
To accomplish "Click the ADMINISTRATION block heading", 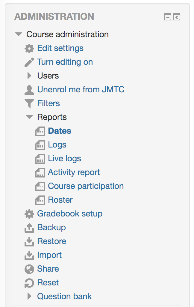I will [x=54, y=17].
